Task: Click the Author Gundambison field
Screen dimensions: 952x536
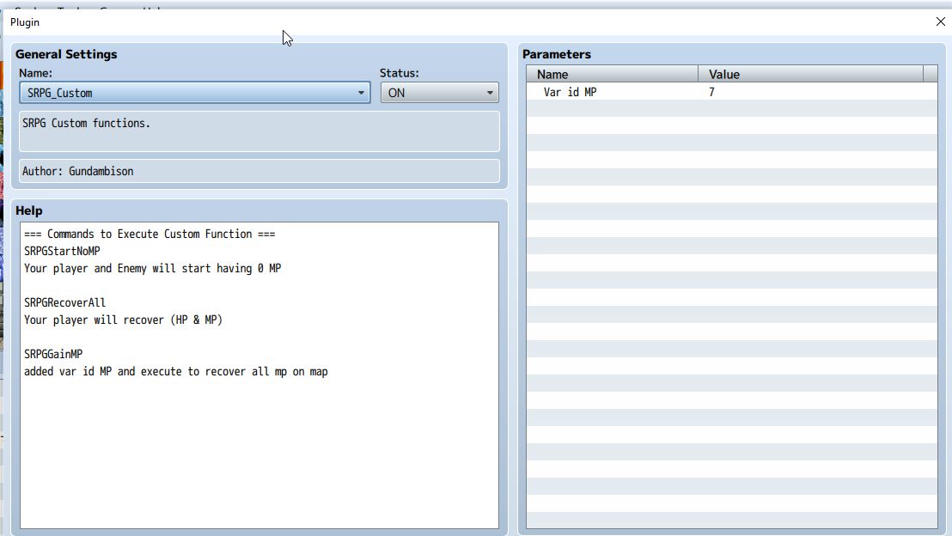Action: pos(259,171)
